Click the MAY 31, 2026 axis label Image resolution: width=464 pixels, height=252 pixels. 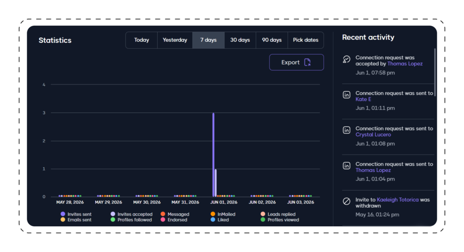(185, 202)
